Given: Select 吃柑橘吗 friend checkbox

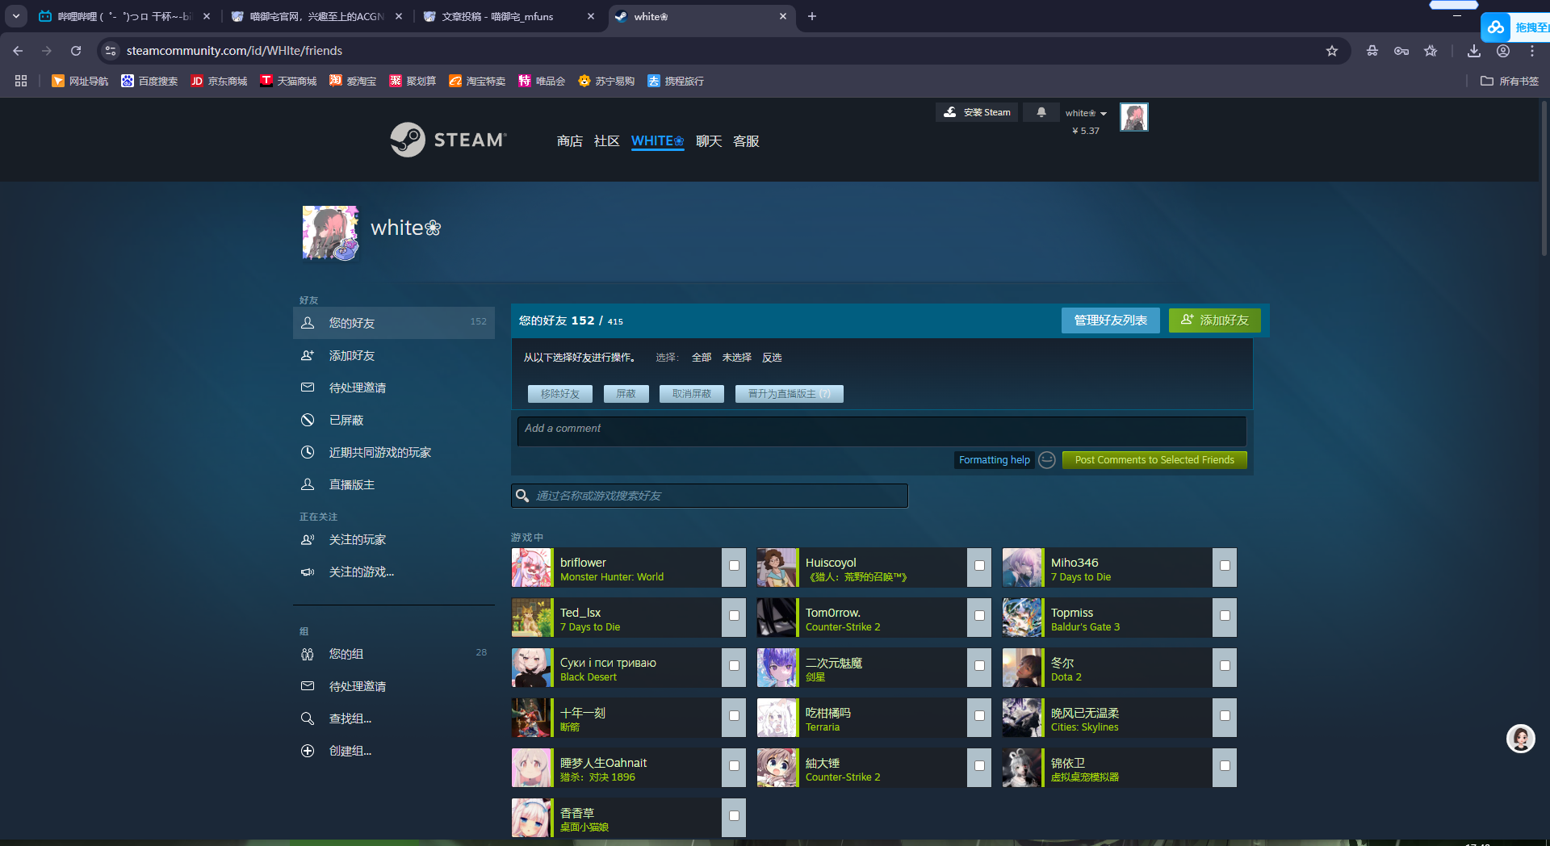Looking at the screenshot, I should click(979, 716).
